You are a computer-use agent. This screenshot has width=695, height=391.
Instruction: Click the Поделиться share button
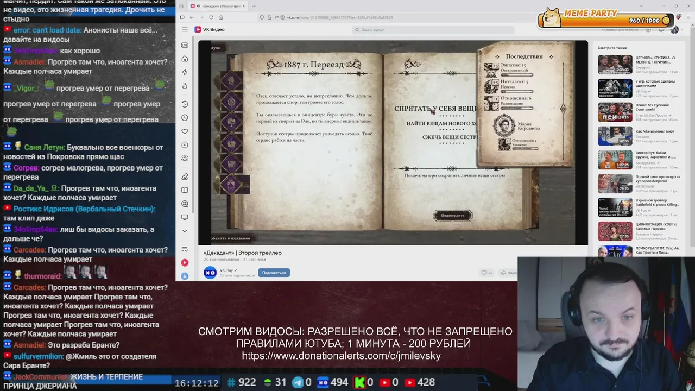[x=508, y=273]
